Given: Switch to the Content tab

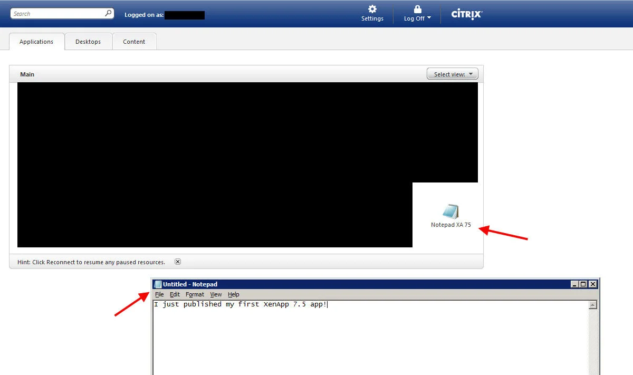Looking at the screenshot, I should (134, 42).
